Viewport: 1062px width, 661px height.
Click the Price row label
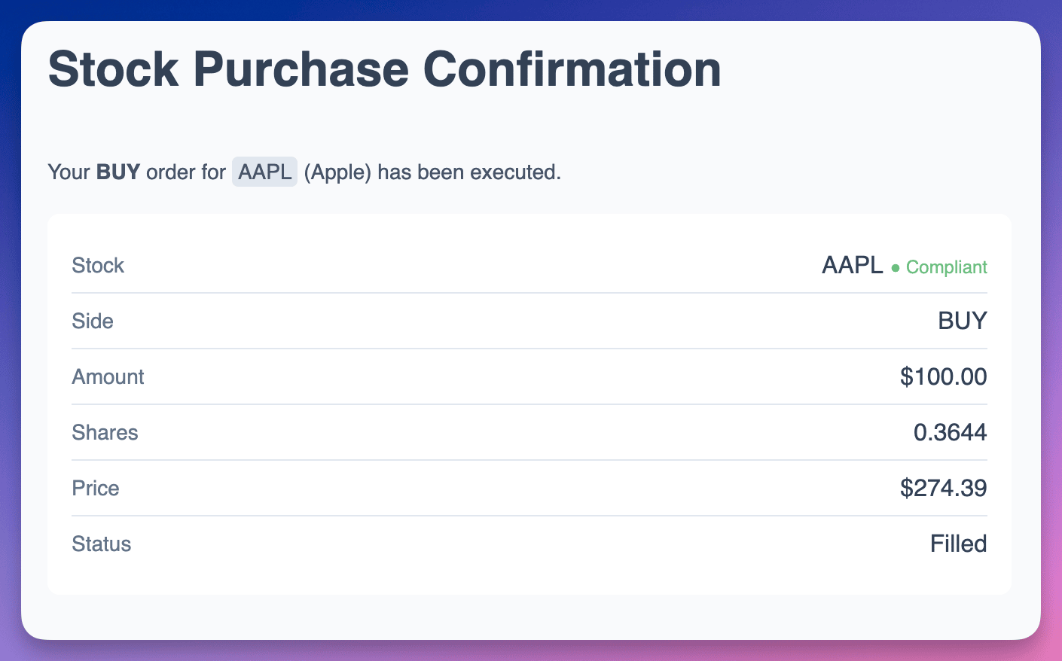coord(96,488)
